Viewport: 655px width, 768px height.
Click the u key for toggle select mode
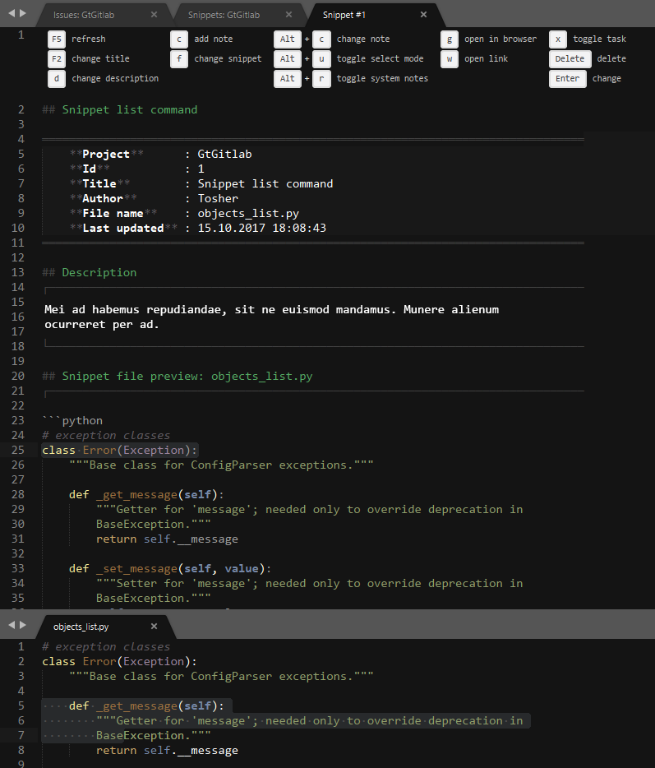coord(321,58)
